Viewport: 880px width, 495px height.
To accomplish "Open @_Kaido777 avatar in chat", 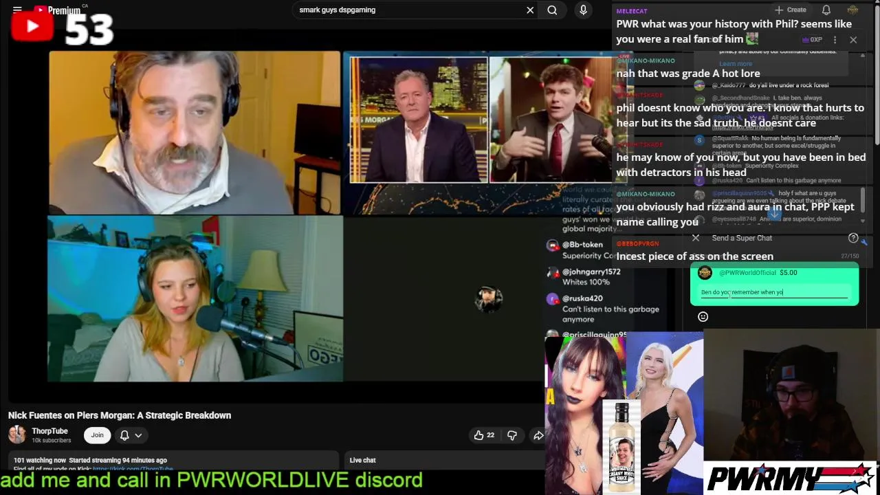I will tap(699, 85).
